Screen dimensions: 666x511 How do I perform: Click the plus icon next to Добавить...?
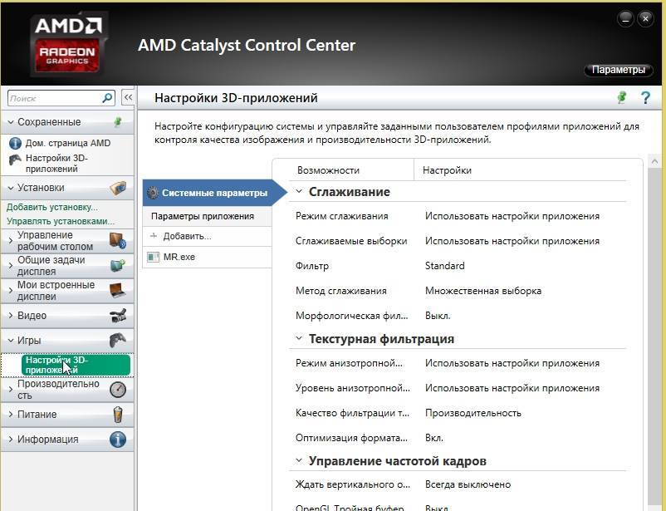coord(154,235)
